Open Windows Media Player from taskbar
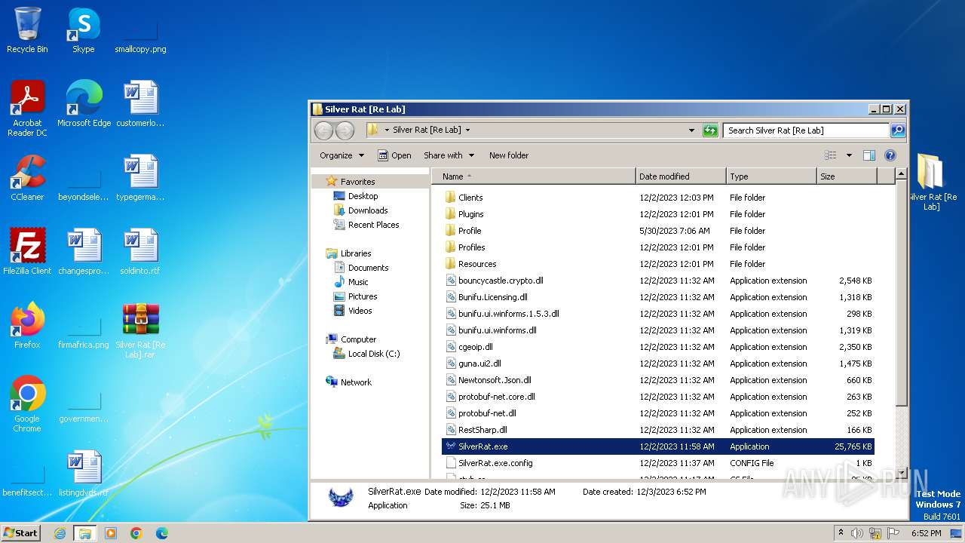 111,533
